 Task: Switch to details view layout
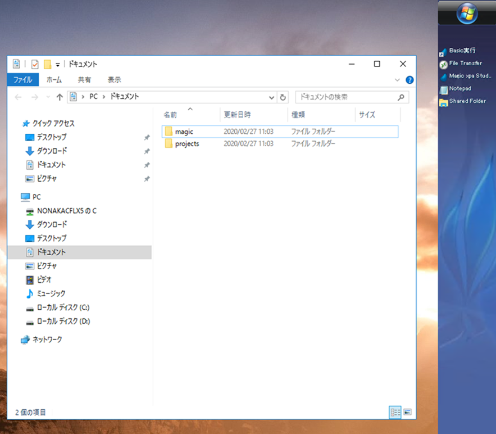coord(395,412)
